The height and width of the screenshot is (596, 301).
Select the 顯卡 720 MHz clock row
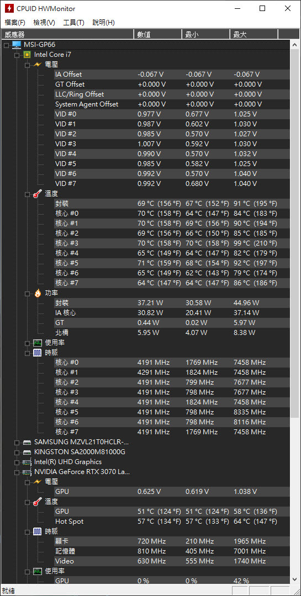172,541
